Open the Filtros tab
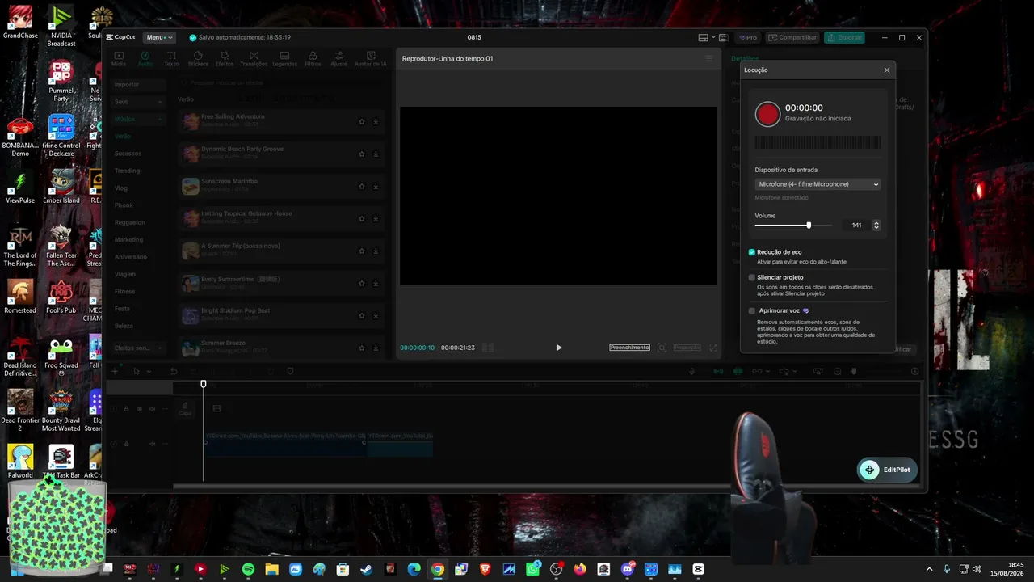Viewport: 1034px width, 582px height. coord(313,59)
